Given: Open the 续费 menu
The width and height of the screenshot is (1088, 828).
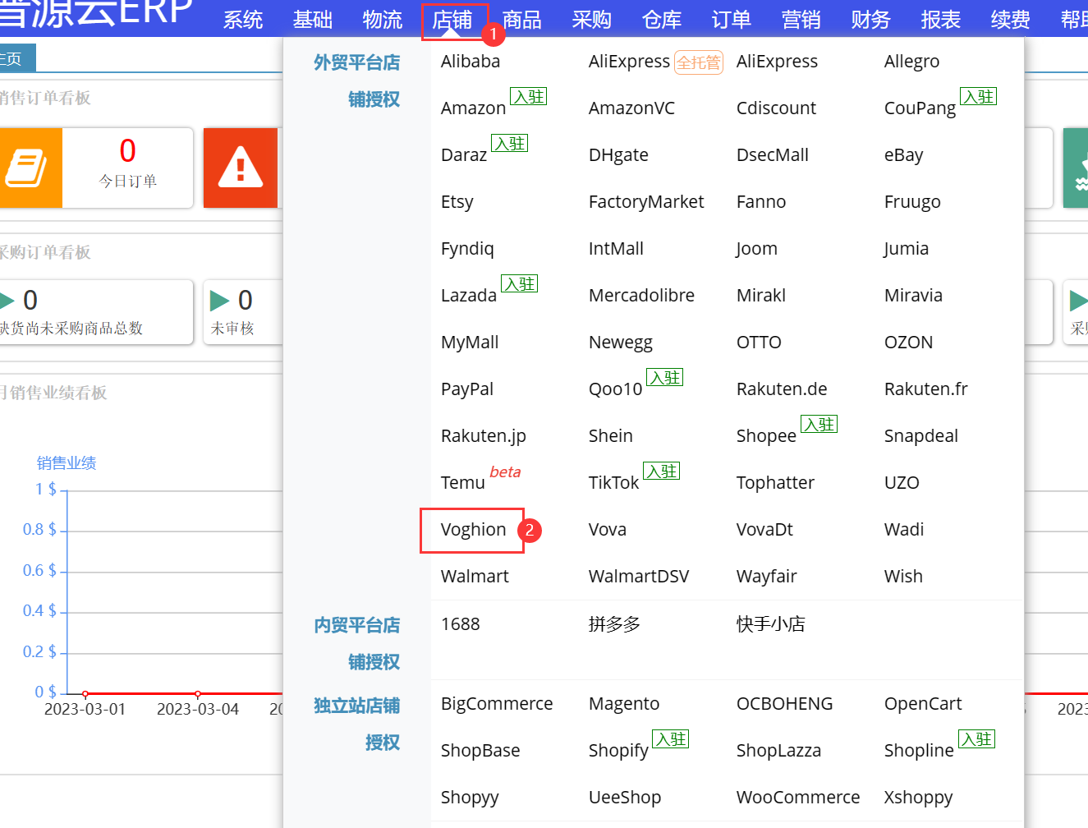Looking at the screenshot, I should click(x=1011, y=20).
